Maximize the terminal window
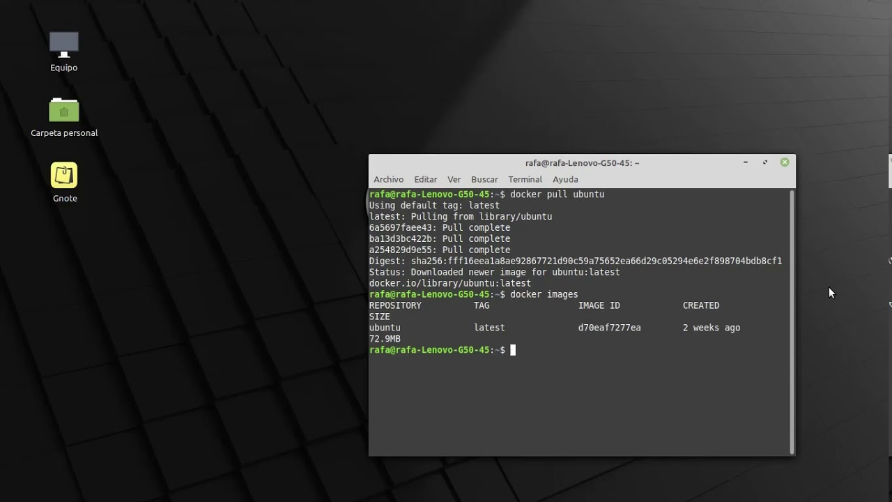 (765, 162)
